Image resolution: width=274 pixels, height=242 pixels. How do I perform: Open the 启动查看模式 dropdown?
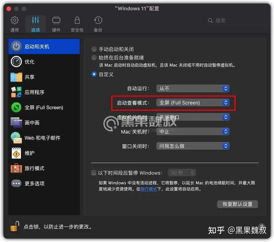point(193,102)
